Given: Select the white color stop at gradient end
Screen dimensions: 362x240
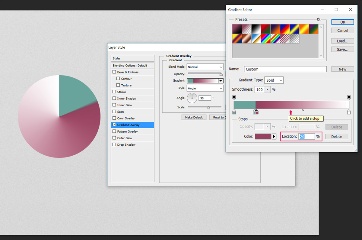Looking at the screenshot, I should (x=349, y=112).
